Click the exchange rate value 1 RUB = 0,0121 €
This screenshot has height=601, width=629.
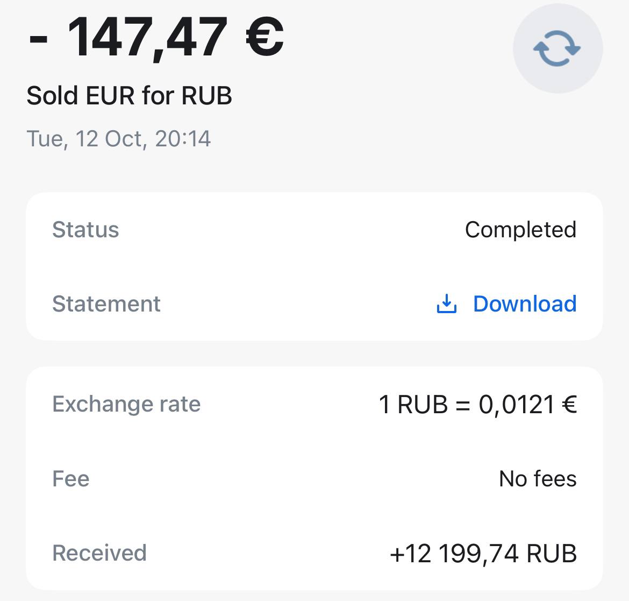coord(478,404)
